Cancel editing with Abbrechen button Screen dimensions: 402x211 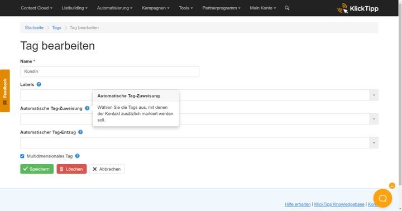(x=107, y=169)
